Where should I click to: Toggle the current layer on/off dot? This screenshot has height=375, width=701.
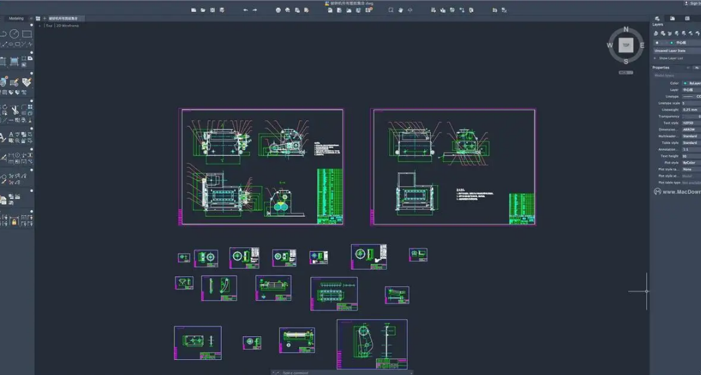(657, 43)
